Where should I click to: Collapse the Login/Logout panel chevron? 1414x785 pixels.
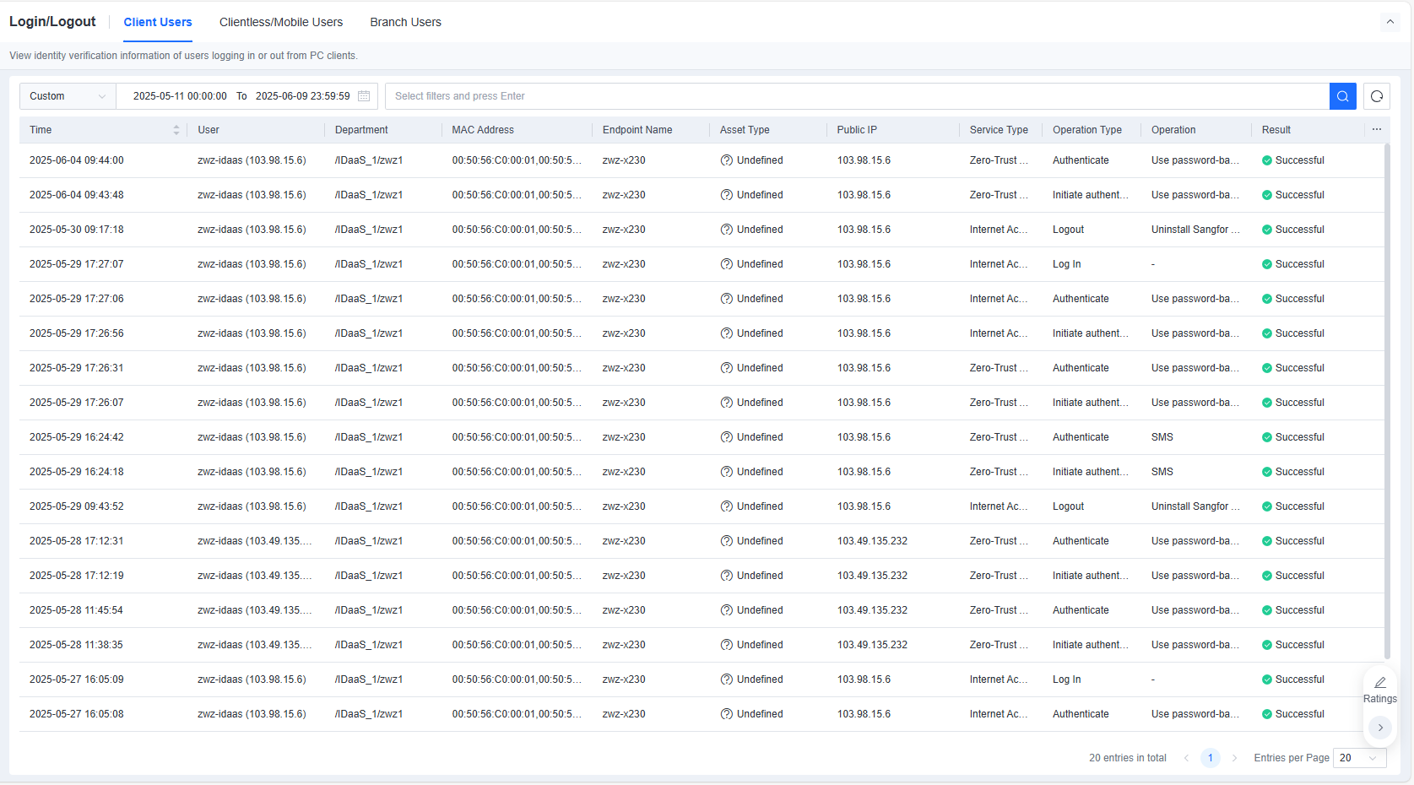point(1390,22)
